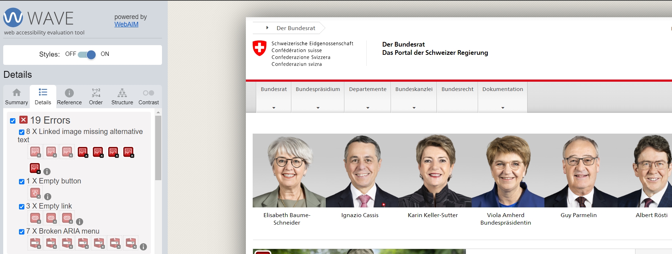Screen dimensions: 672x254
Task: Select second faded Linked image missing alt icon
Action: coord(51,152)
